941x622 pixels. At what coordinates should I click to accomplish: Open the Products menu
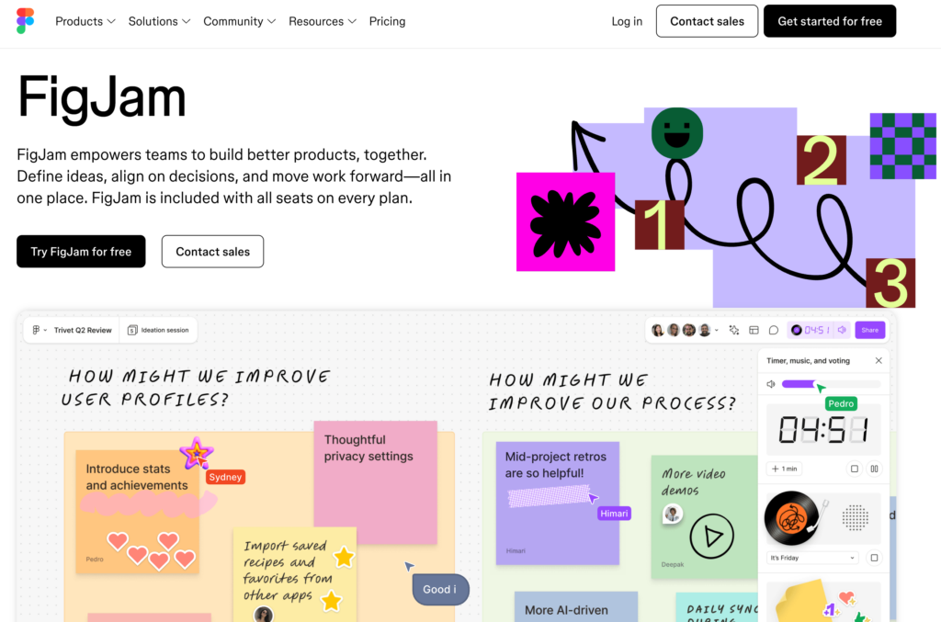85,22
